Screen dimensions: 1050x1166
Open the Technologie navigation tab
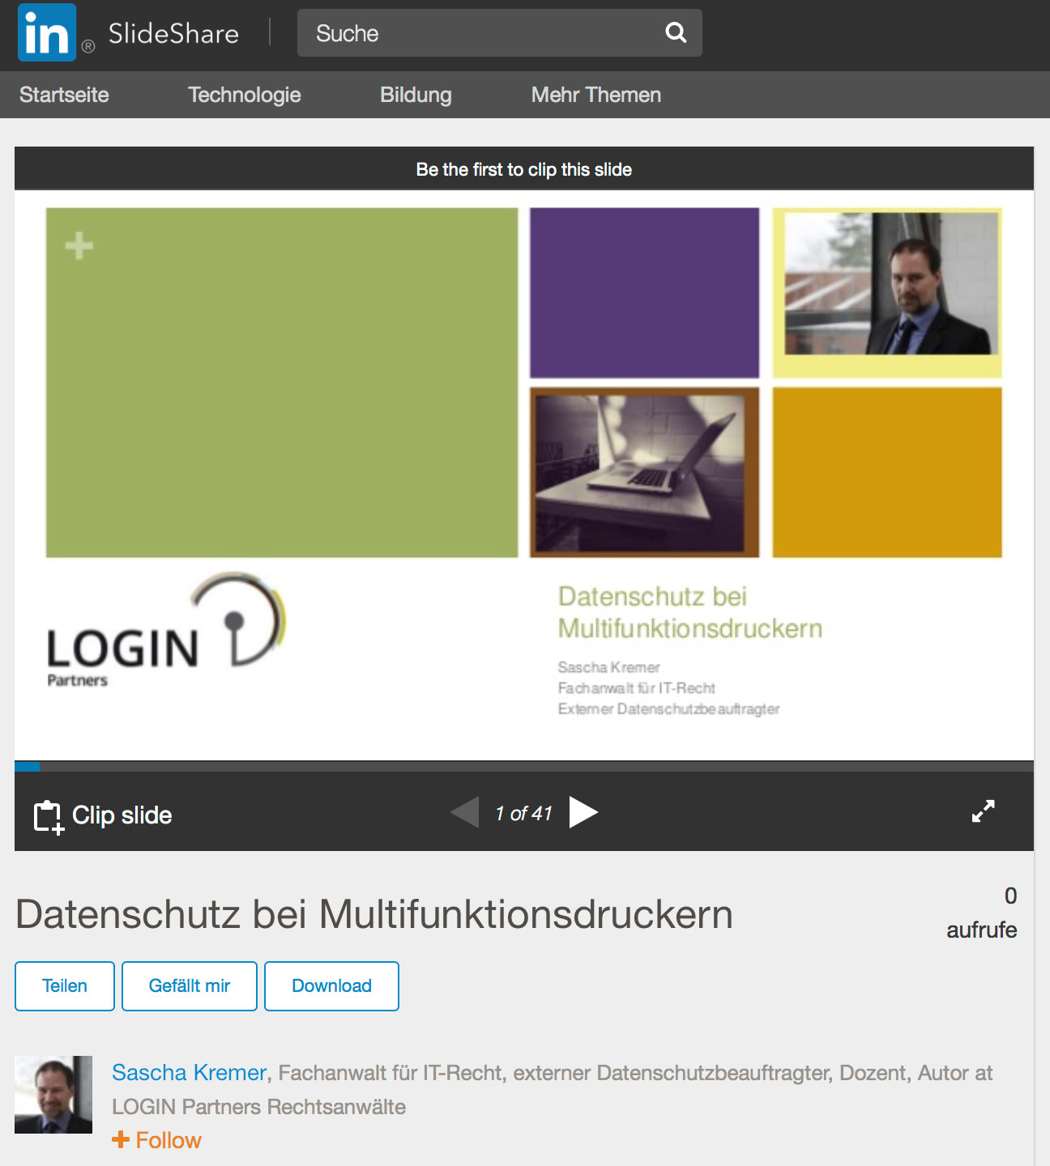[x=244, y=95]
